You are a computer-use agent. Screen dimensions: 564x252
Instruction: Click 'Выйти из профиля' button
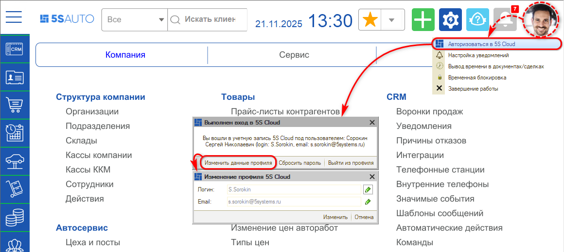(351, 163)
